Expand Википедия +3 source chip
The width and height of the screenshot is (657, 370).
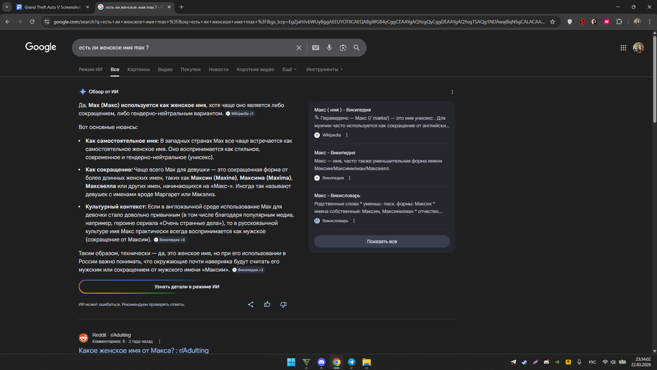tap(248, 270)
